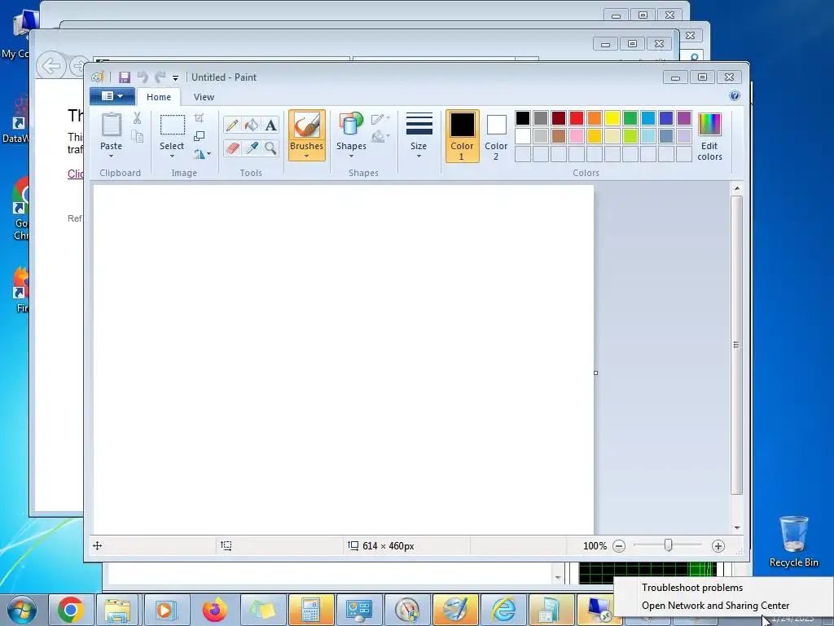The width and height of the screenshot is (834, 626).
Task: Expand the Paste dropdown arrow
Action: (x=111, y=156)
